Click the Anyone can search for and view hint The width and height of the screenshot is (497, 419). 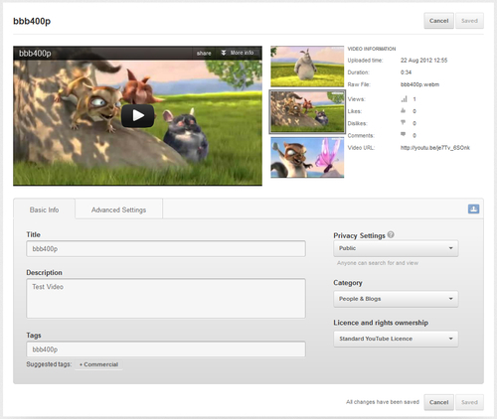[378, 263]
